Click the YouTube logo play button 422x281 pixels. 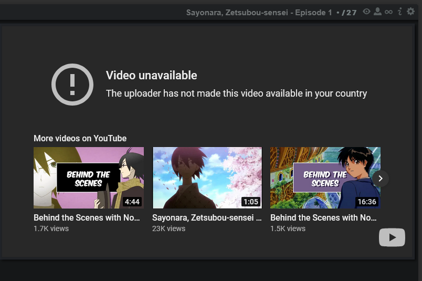[x=392, y=237]
